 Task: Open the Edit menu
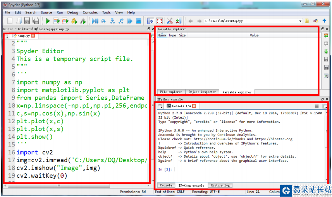click(18, 12)
